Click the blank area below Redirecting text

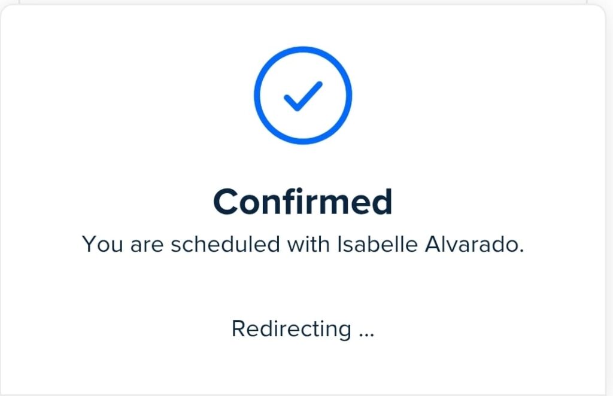pyautogui.click(x=303, y=368)
